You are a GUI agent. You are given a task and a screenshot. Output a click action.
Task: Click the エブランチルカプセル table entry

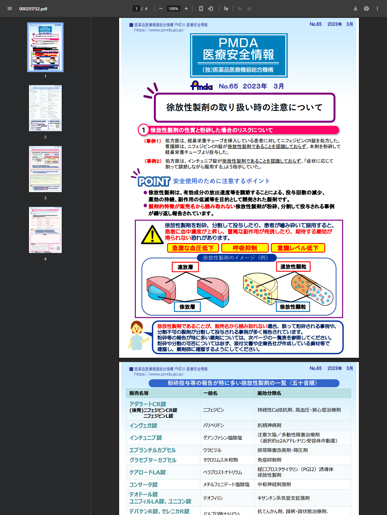click(x=153, y=450)
